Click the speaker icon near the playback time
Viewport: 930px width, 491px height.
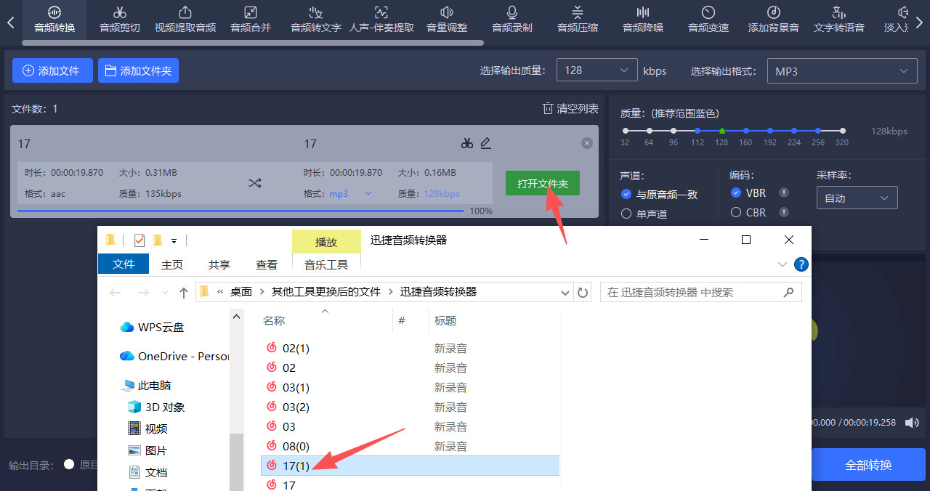tap(912, 423)
